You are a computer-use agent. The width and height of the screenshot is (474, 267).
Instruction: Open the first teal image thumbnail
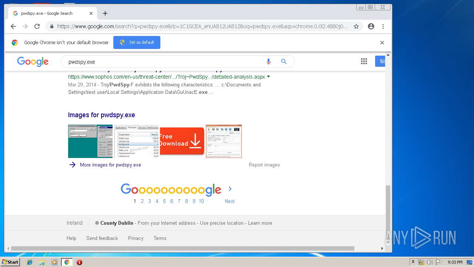click(x=90, y=141)
